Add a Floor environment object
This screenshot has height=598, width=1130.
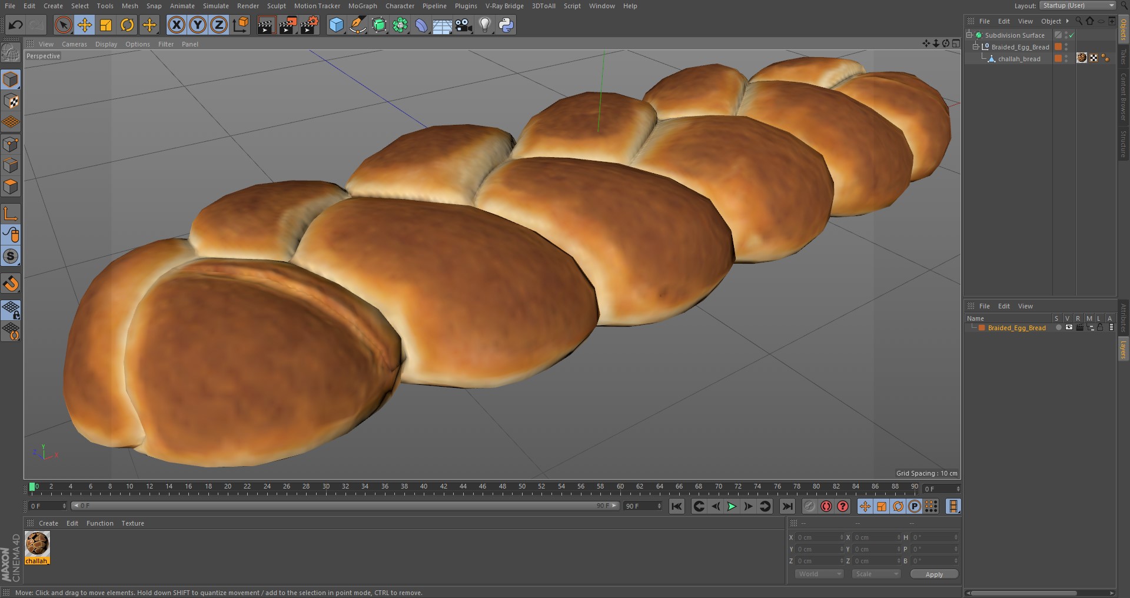(x=443, y=25)
